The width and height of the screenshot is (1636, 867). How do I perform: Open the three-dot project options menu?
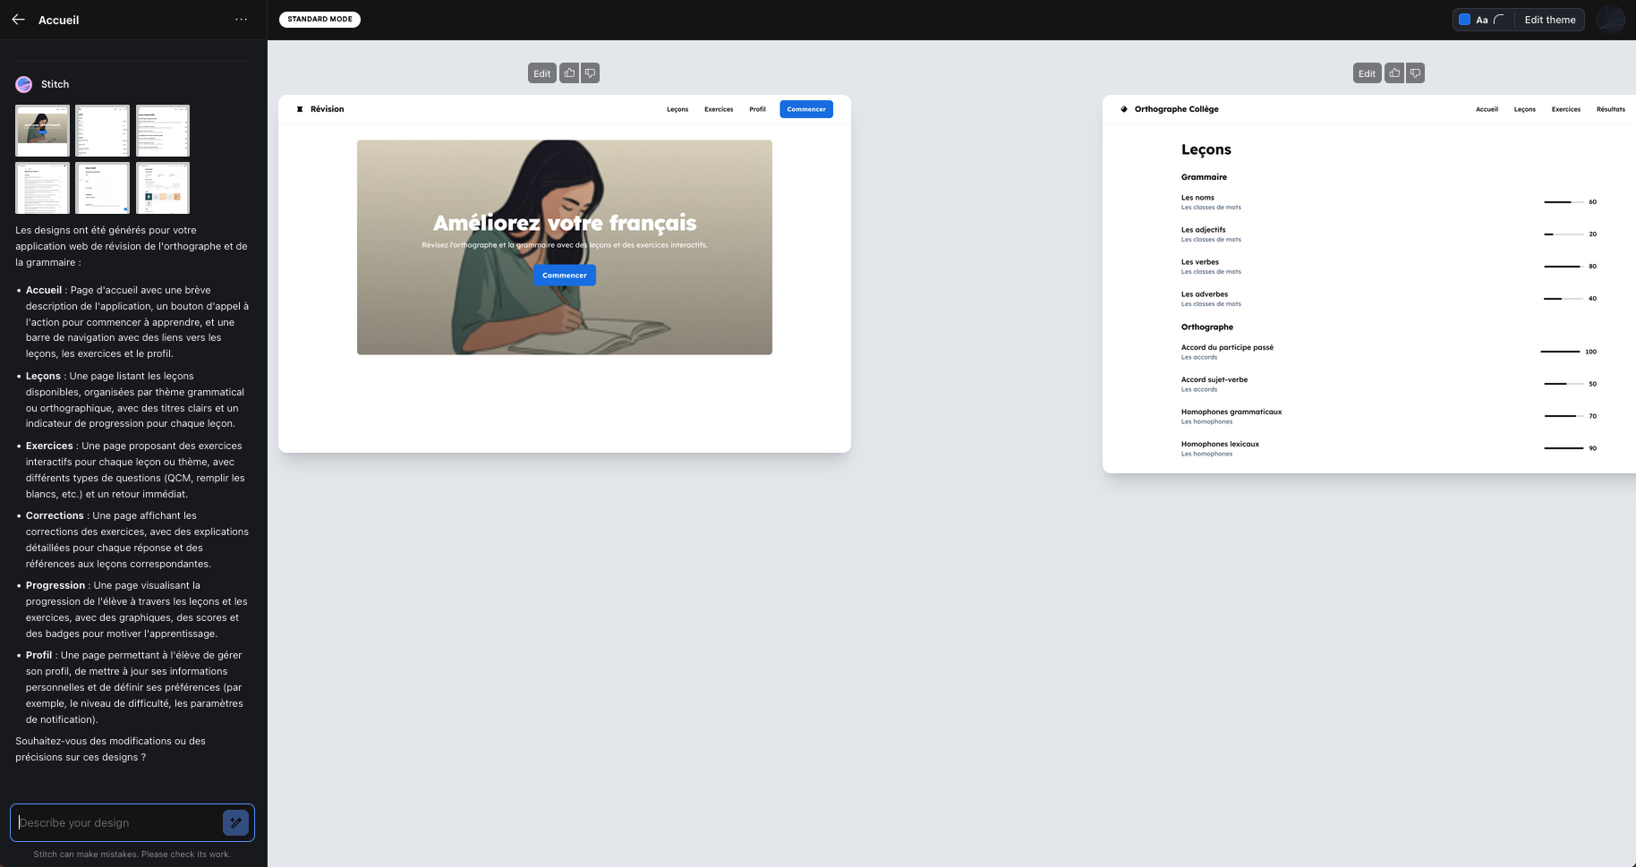tap(241, 20)
